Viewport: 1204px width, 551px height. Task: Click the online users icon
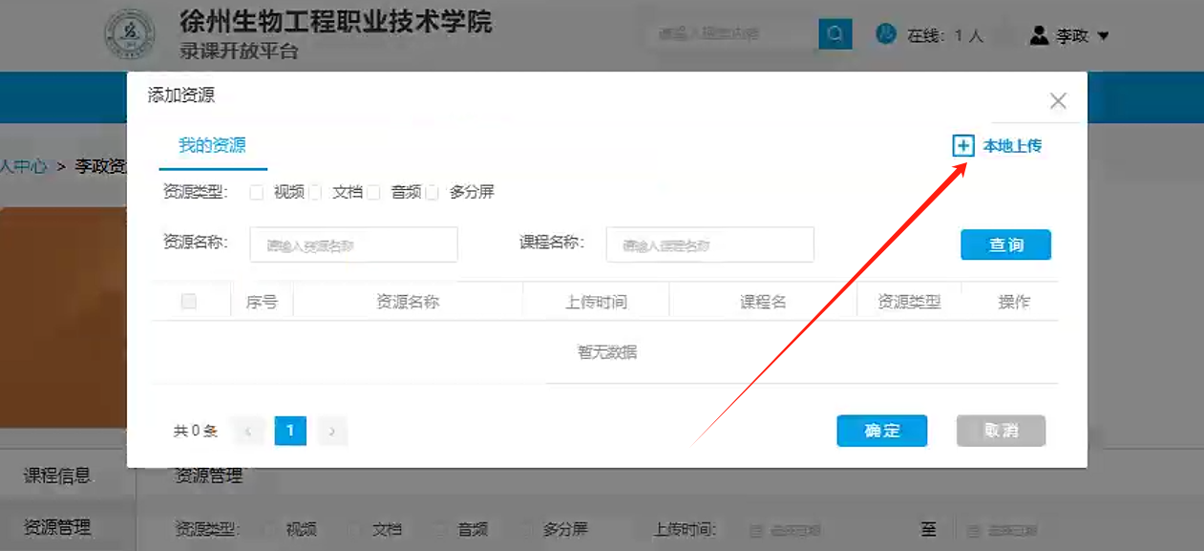click(886, 35)
